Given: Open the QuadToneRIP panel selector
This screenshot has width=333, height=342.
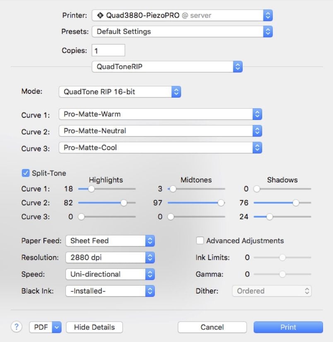Looking at the screenshot, I should [x=166, y=66].
